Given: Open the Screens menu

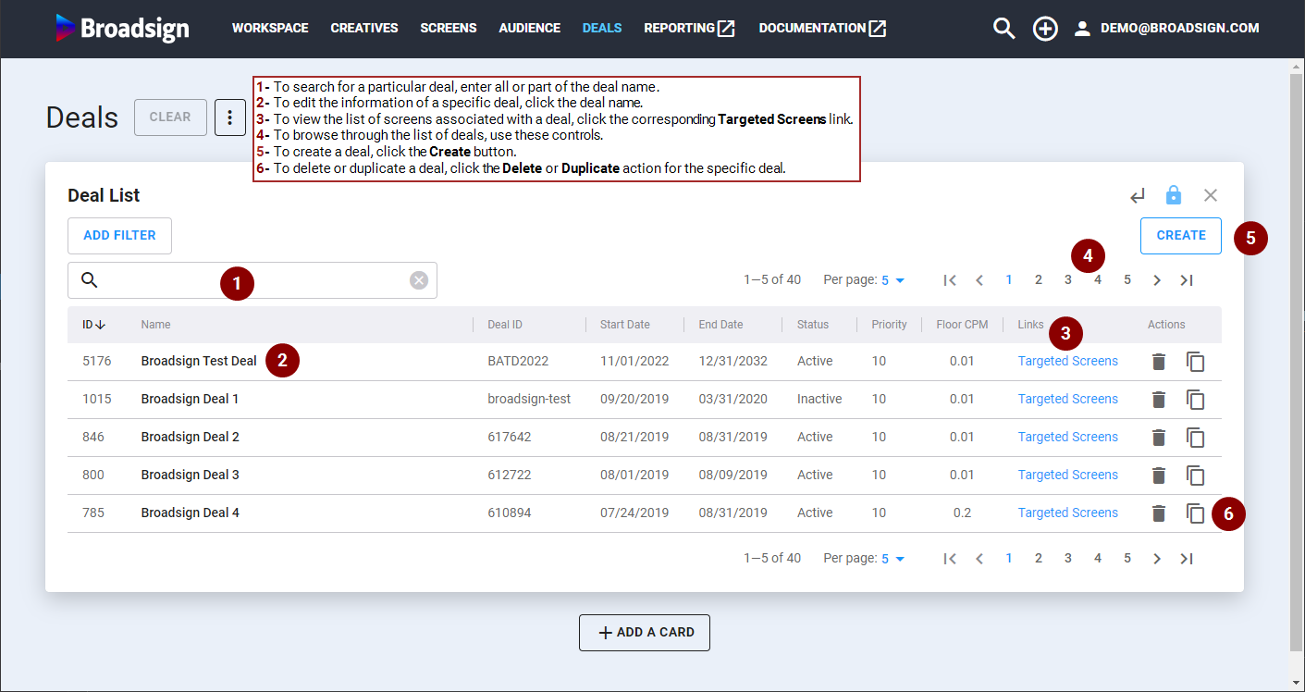Looking at the screenshot, I should tap(449, 29).
